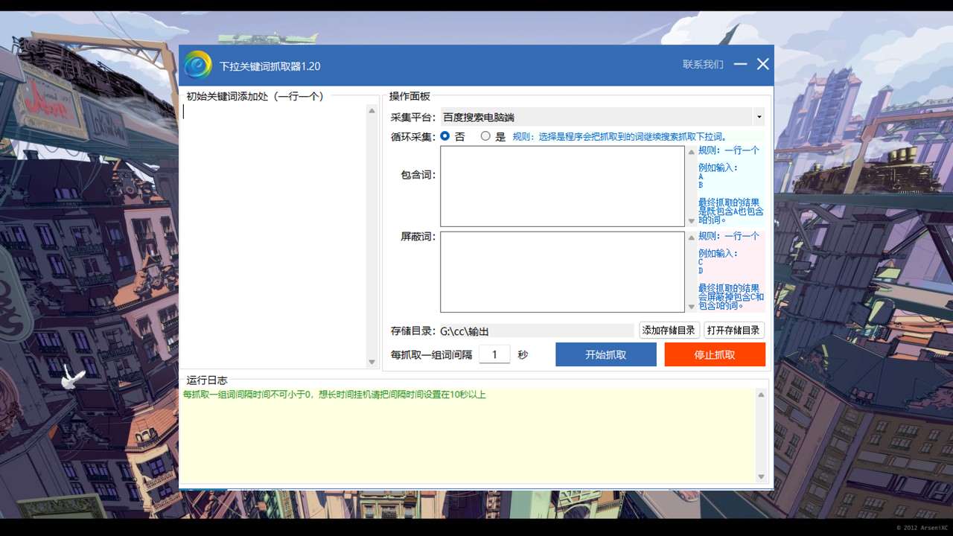This screenshot has height=536, width=953.
Task: Select the 否 radio for loop collection
Action: (x=445, y=136)
